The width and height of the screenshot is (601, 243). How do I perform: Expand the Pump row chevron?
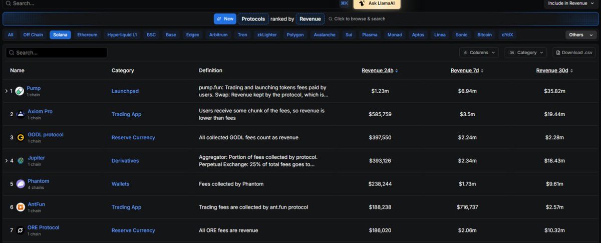[7, 91]
